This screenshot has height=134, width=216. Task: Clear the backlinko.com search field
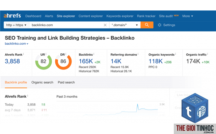coord(105,25)
